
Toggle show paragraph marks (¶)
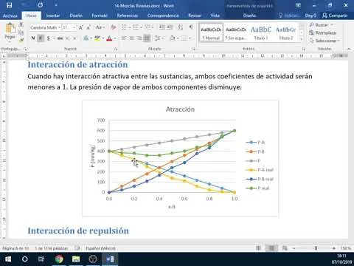[191, 27]
